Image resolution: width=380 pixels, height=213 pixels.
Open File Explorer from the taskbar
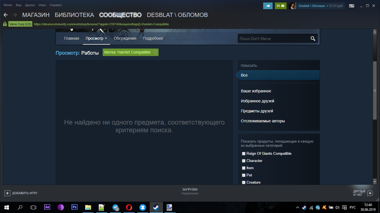tap(88, 207)
